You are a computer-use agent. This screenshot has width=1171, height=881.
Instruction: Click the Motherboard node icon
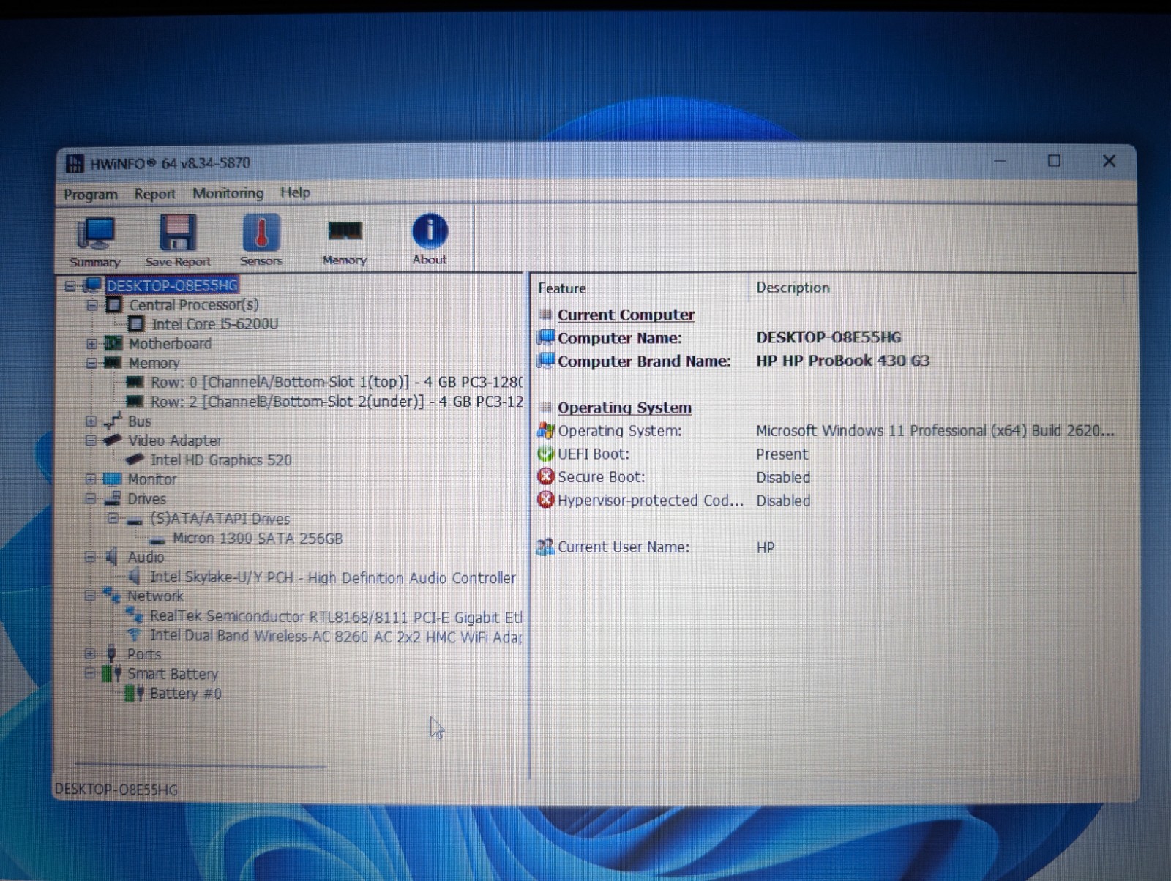click(113, 343)
